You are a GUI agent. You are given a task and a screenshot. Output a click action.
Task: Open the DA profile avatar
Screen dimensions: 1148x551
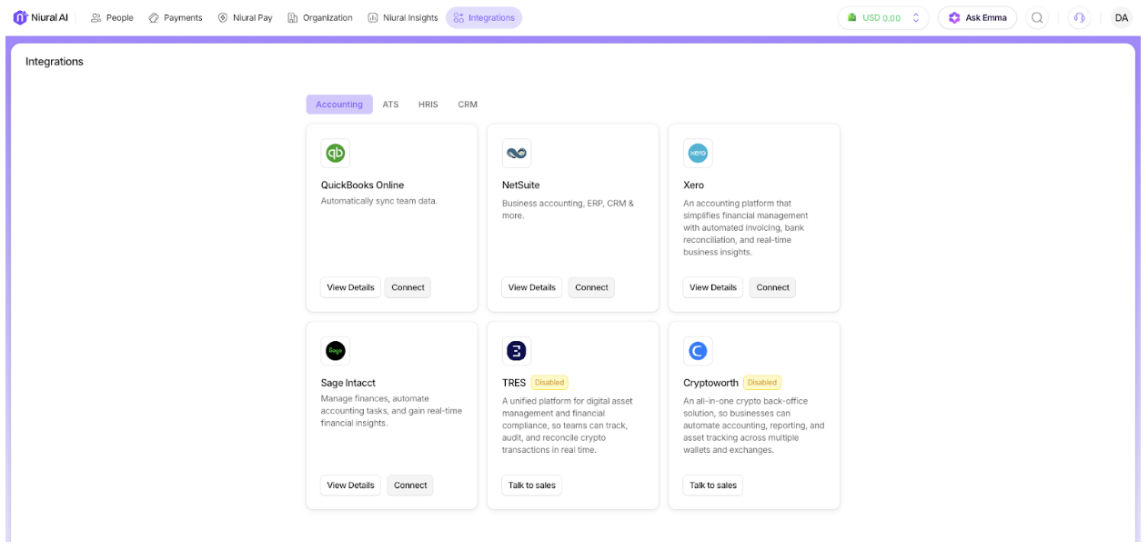1122,17
